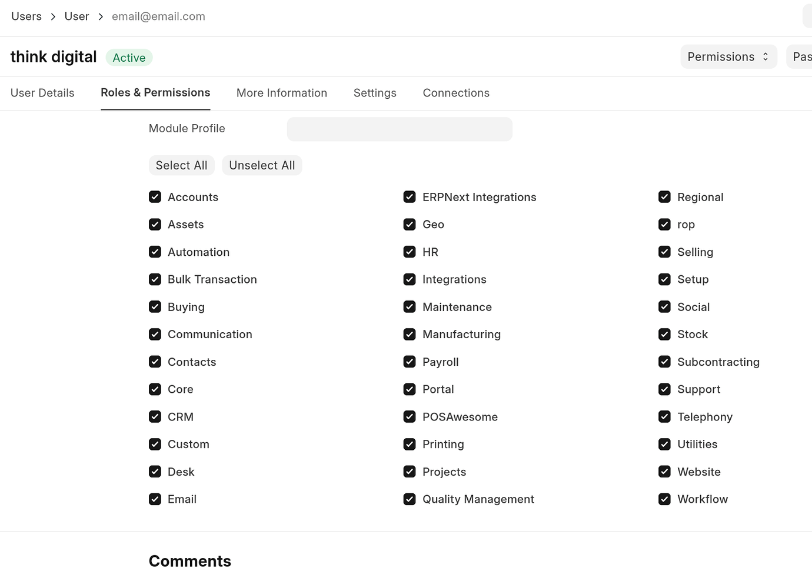
Task: Open the Connections tab
Action: click(456, 93)
